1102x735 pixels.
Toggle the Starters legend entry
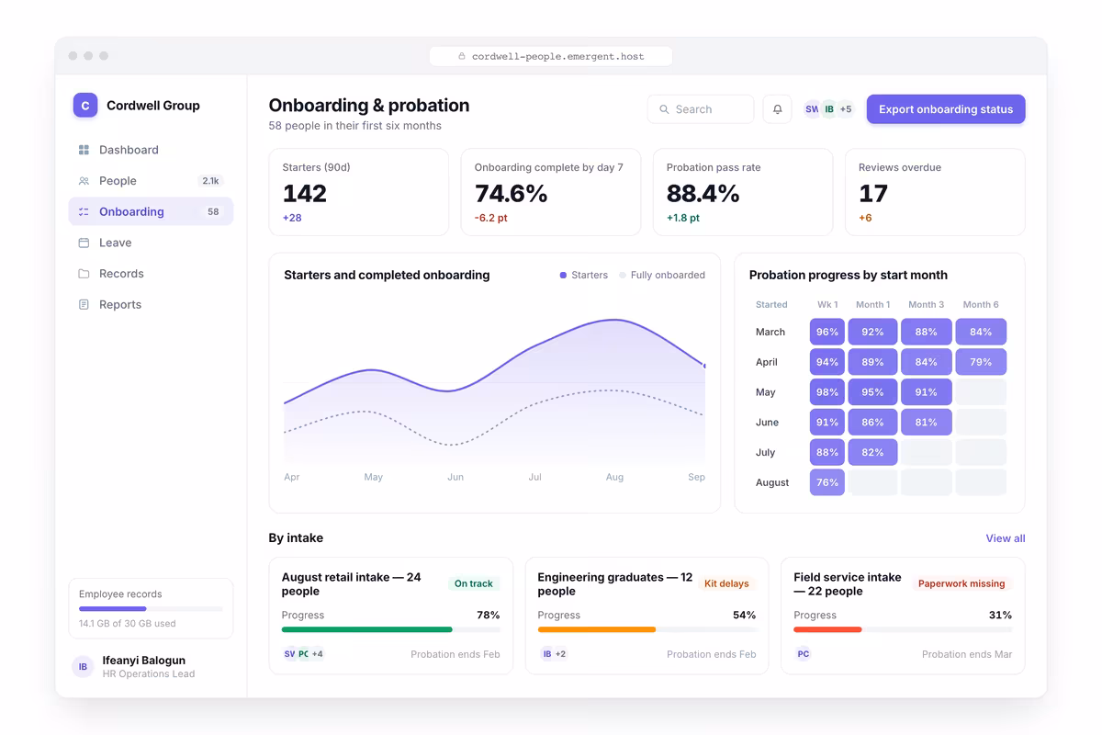[x=584, y=275]
